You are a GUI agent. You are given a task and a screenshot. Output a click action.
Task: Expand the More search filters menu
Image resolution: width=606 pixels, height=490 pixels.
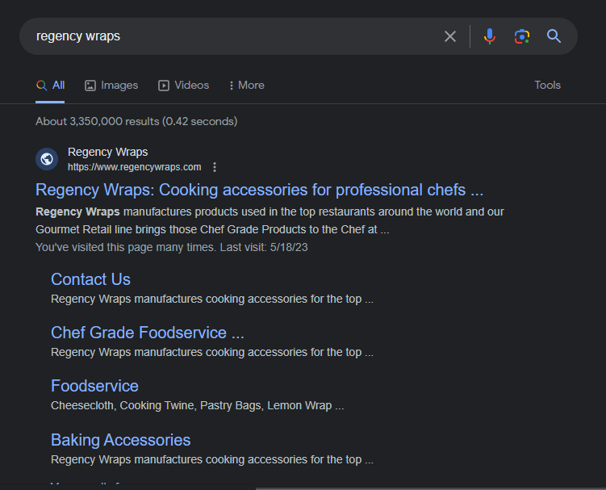(x=247, y=85)
